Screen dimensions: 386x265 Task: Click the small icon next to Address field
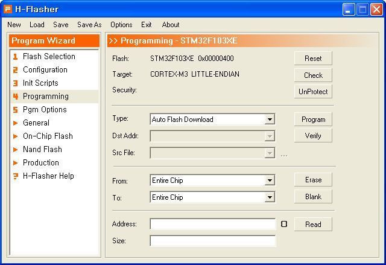284,224
